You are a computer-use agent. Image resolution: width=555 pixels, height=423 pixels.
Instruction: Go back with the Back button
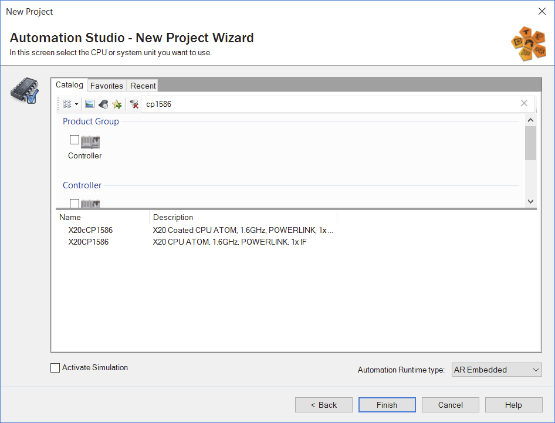coord(324,405)
